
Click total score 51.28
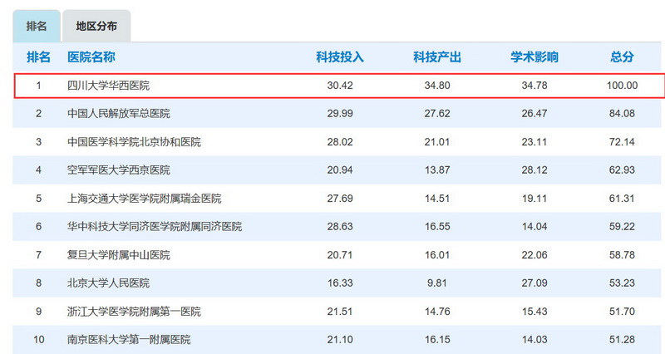pos(622,340)
